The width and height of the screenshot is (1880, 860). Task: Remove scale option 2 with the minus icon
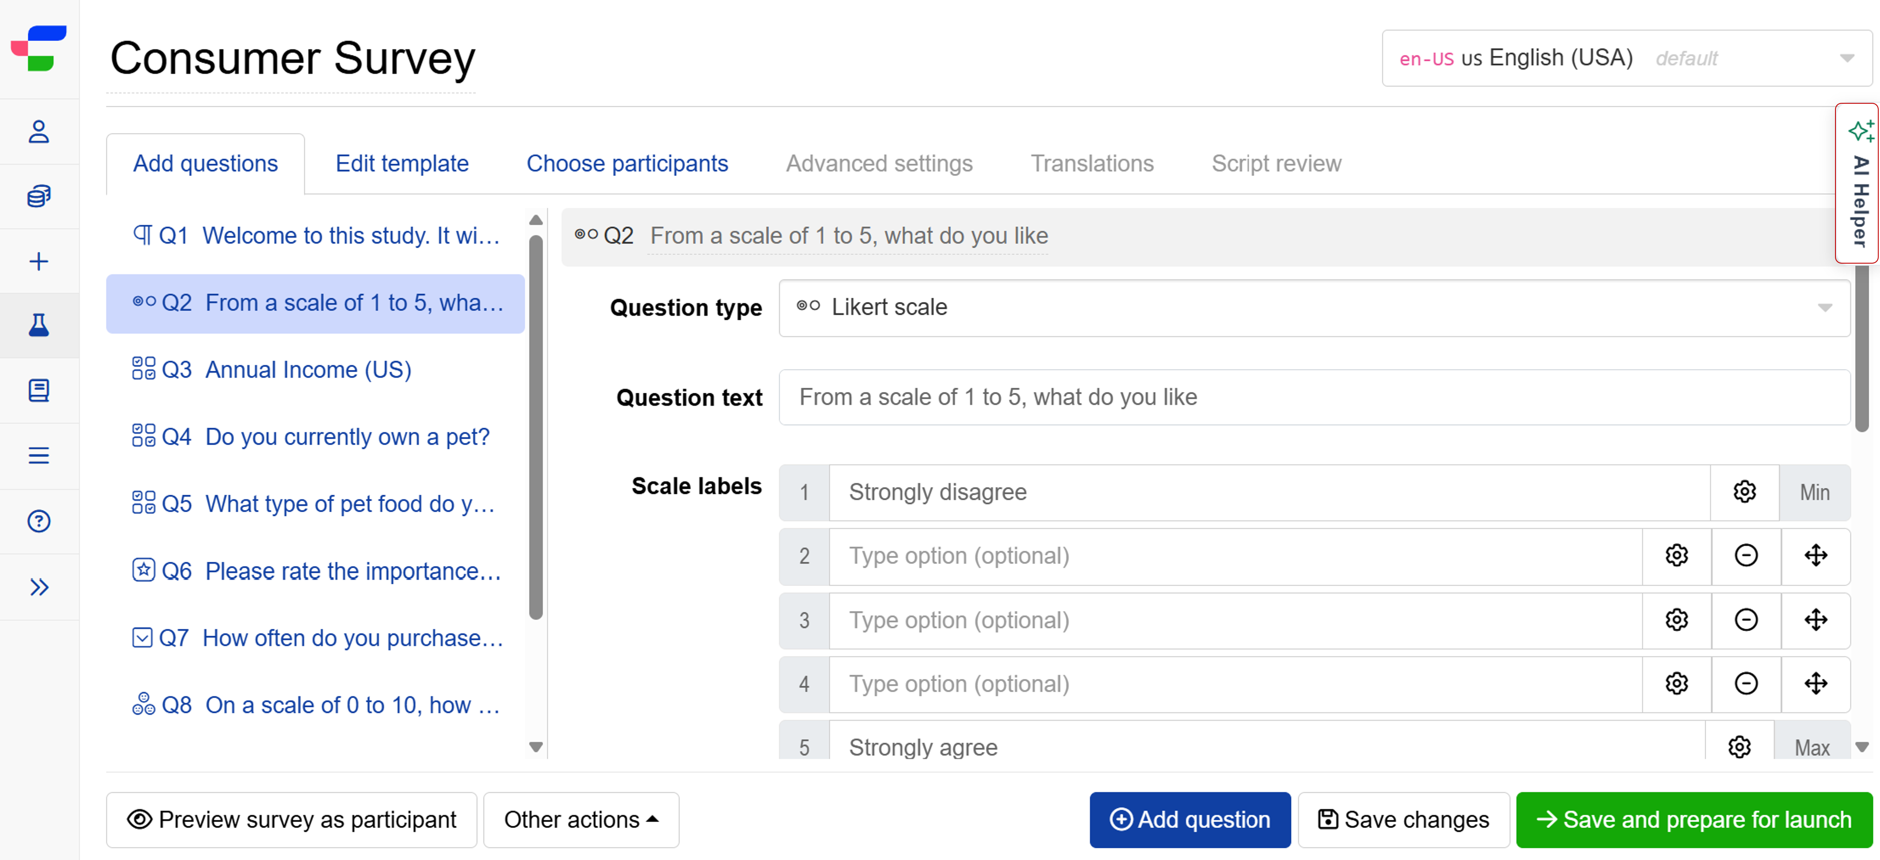tap(1746, 556)
